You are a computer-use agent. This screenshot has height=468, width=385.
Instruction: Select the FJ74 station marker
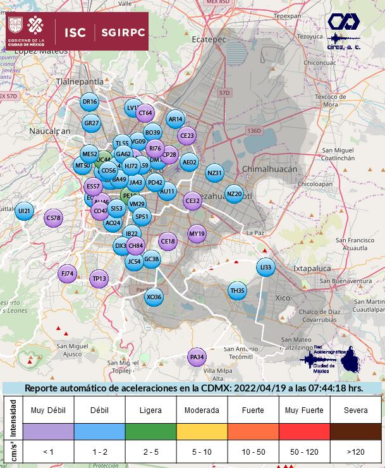(66, 274)
